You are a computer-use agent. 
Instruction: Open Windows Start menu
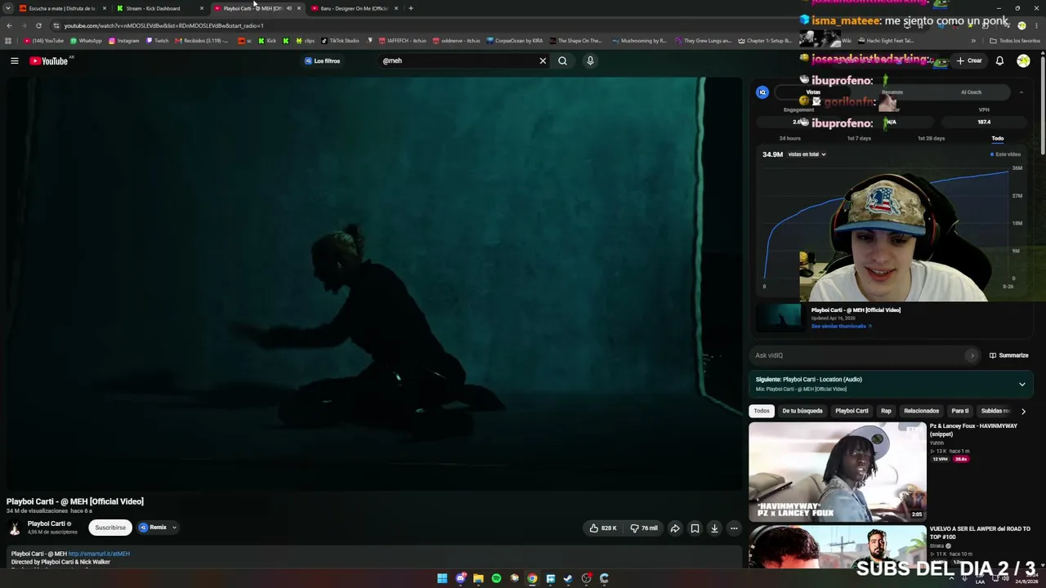click(442, 578)
